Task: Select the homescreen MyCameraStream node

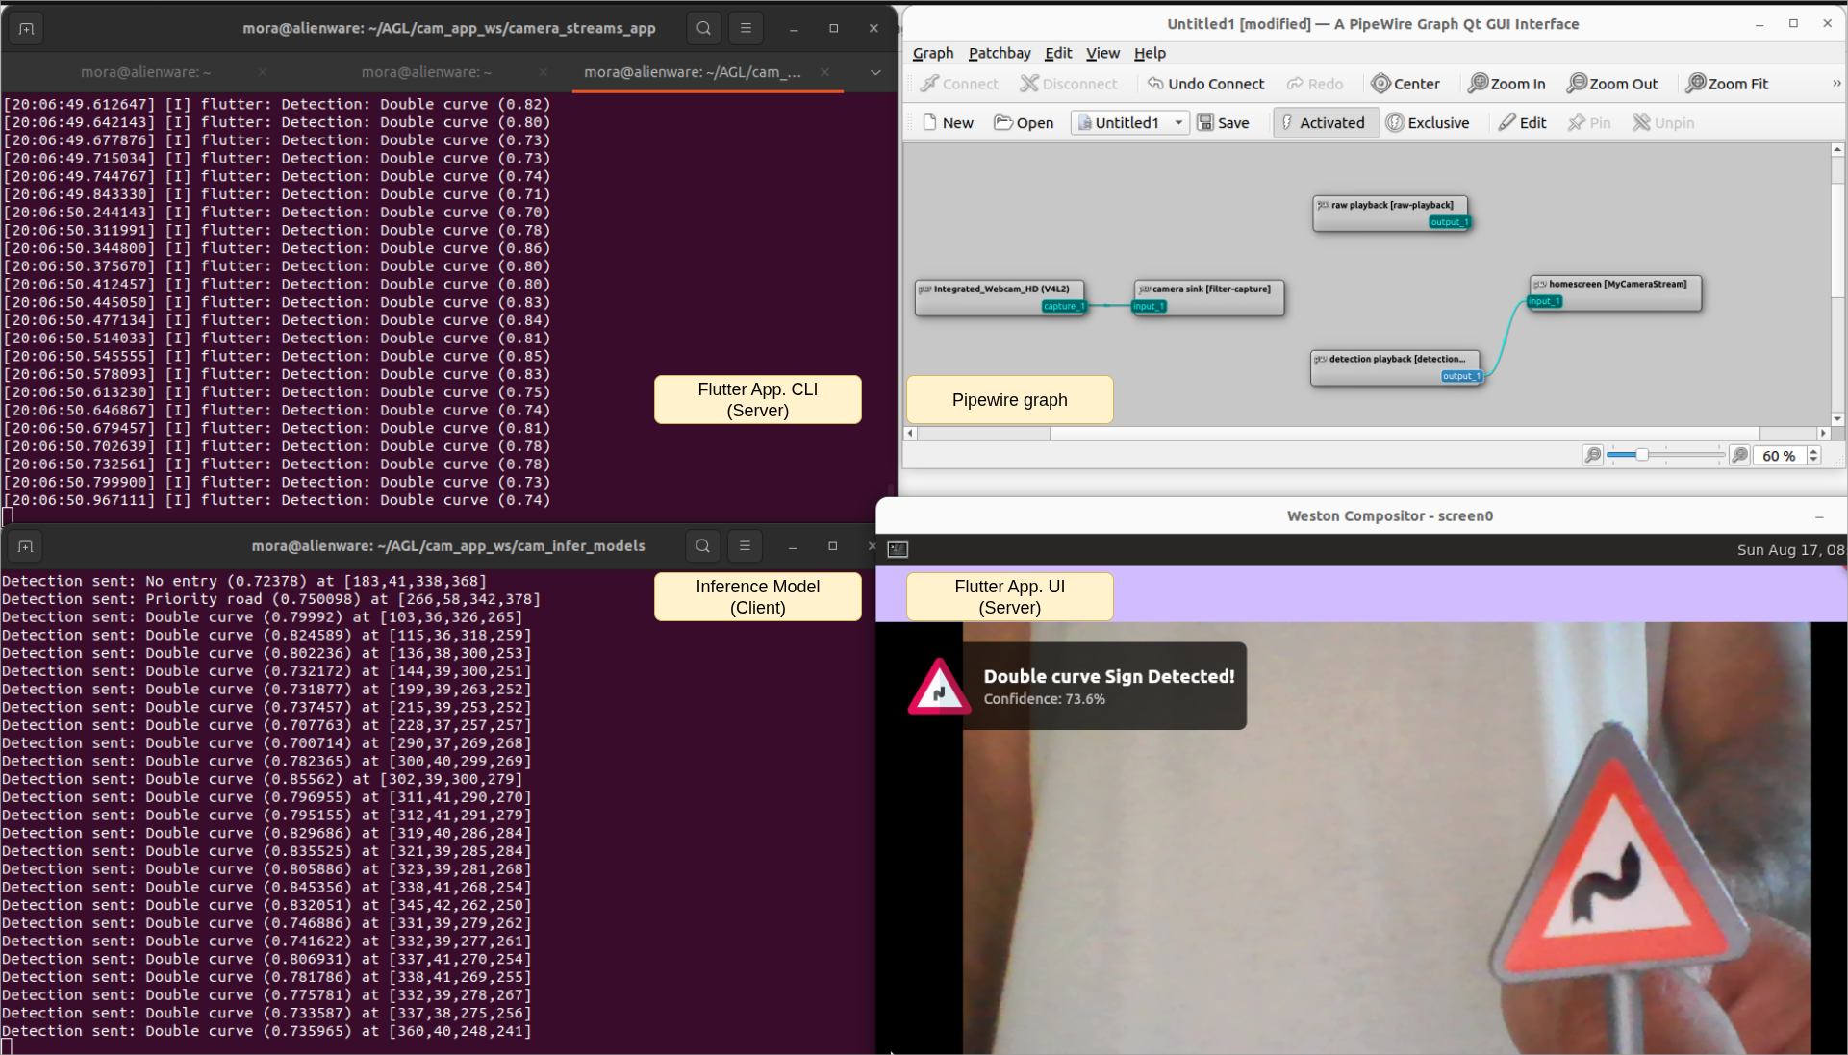Action: coord(1616,285)
